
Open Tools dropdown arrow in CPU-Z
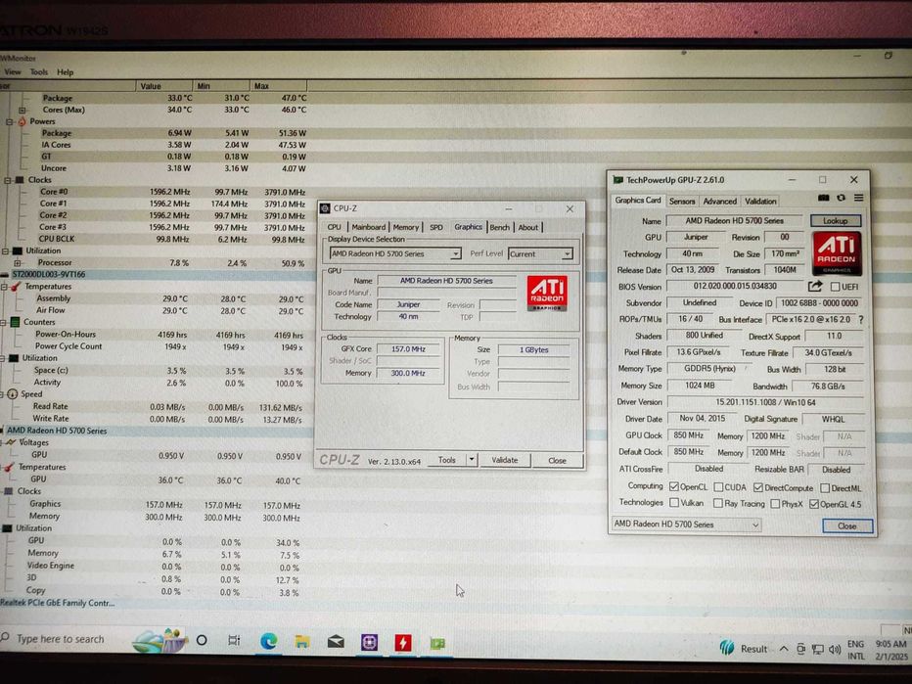coord(472,460)
